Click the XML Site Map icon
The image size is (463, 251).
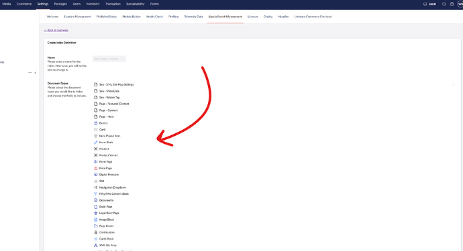(x=96, y=246)
